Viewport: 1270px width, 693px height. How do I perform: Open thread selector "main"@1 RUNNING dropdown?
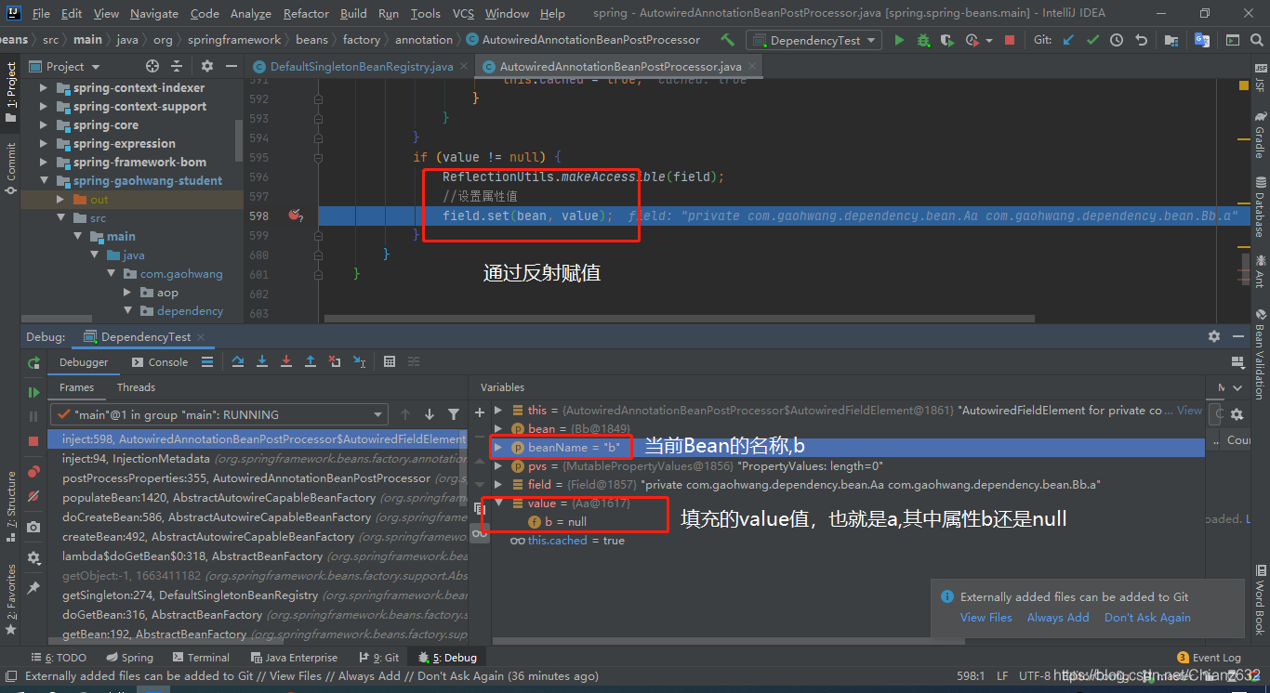tap(219, 414)
